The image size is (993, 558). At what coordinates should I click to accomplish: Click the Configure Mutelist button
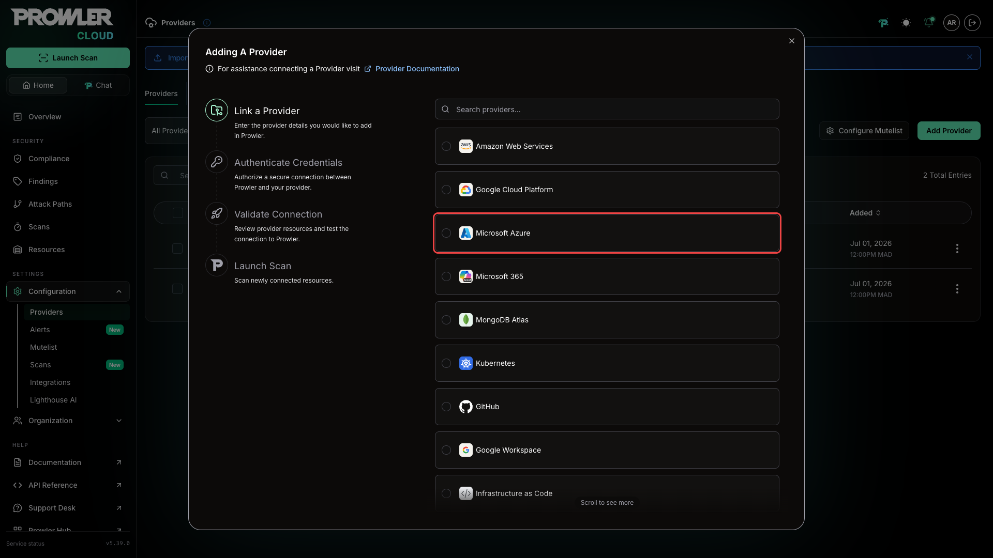pyautogui.click(x=864, y=131)
